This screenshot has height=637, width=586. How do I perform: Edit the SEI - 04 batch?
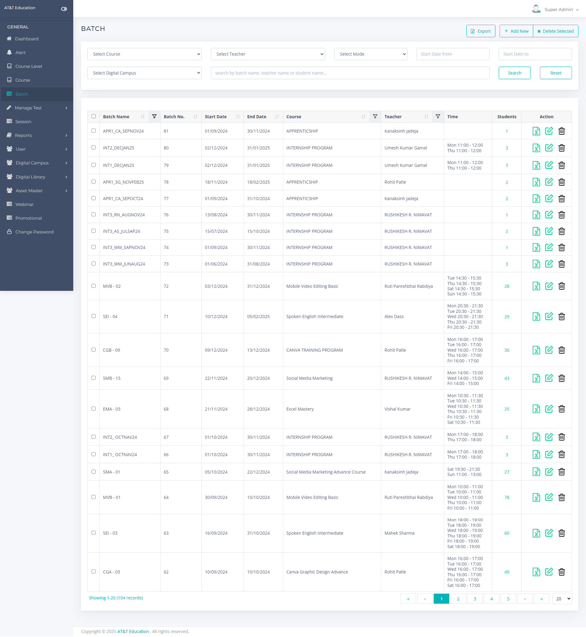[548, 317]
